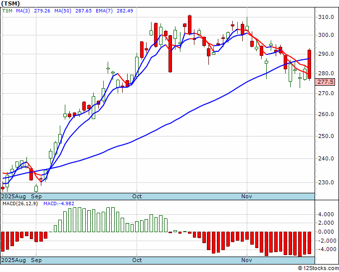Click Nov on the MACD date axis
The image size is (339, 272).
click(247, 260)
